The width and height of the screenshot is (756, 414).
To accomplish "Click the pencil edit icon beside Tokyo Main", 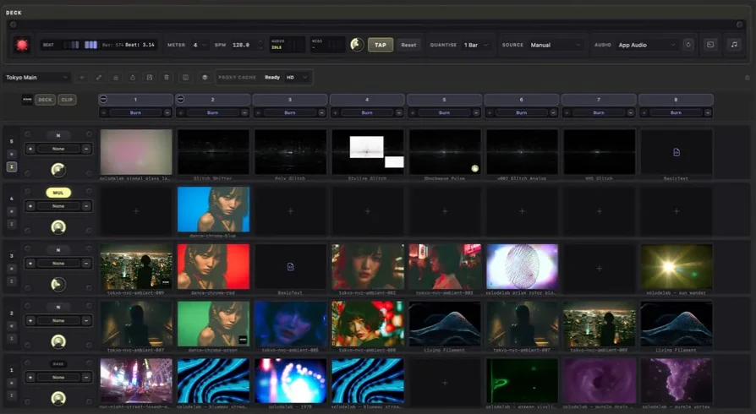I will pos(98,77).
